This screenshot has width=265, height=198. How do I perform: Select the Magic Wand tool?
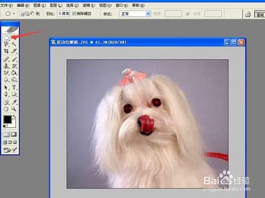tap(14, 44)
